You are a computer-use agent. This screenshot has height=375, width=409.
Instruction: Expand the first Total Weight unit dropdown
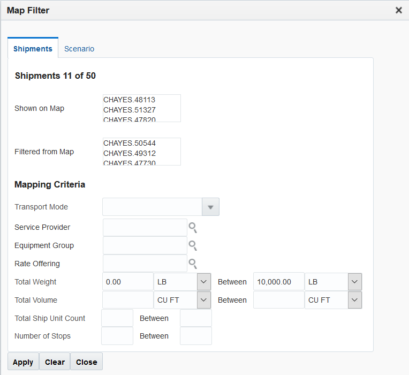(203, 282)
